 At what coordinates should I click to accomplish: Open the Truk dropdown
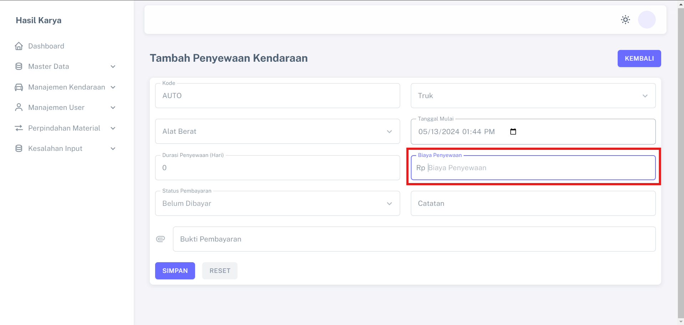point(533,96)
